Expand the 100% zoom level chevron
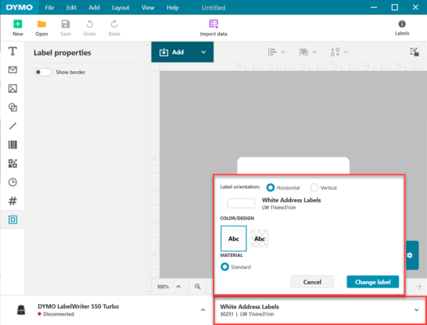The height and width of the screenshot is (325, 427). (x=178, y=287)
